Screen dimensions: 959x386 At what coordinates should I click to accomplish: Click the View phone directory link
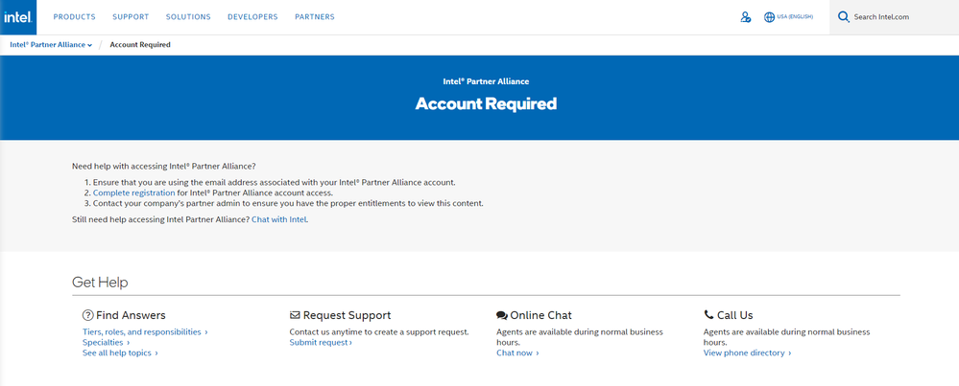[x=747, y=352]
